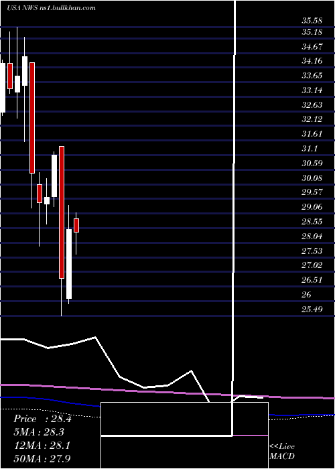The width and height of the screenshot is (335, 469).
Task: Click the 27.53 price axis label
Action: click(x=312, y=251)
